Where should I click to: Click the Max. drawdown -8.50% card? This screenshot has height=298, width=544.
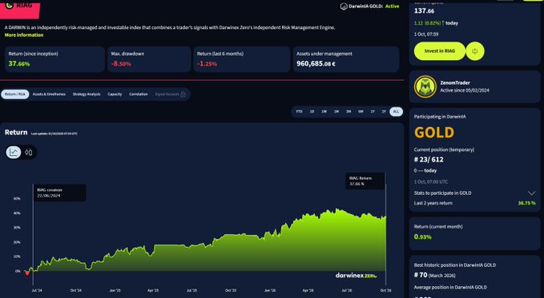pos(149,59)
